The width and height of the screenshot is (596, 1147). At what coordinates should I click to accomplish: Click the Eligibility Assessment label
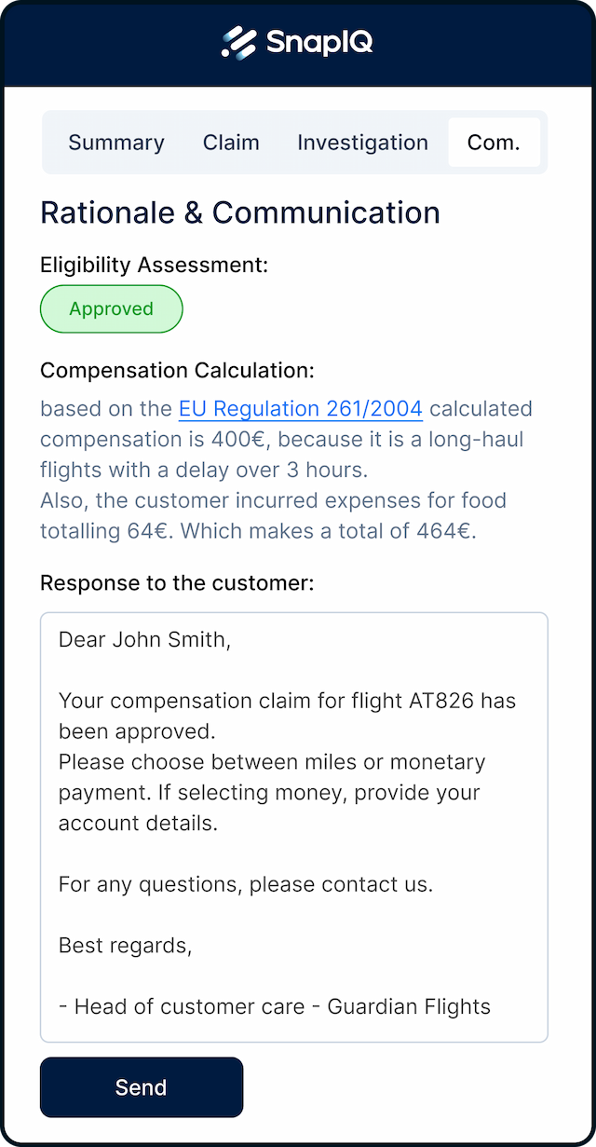click(154, 265)
